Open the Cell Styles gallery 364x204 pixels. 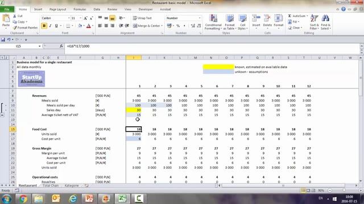tap(243, 22)
